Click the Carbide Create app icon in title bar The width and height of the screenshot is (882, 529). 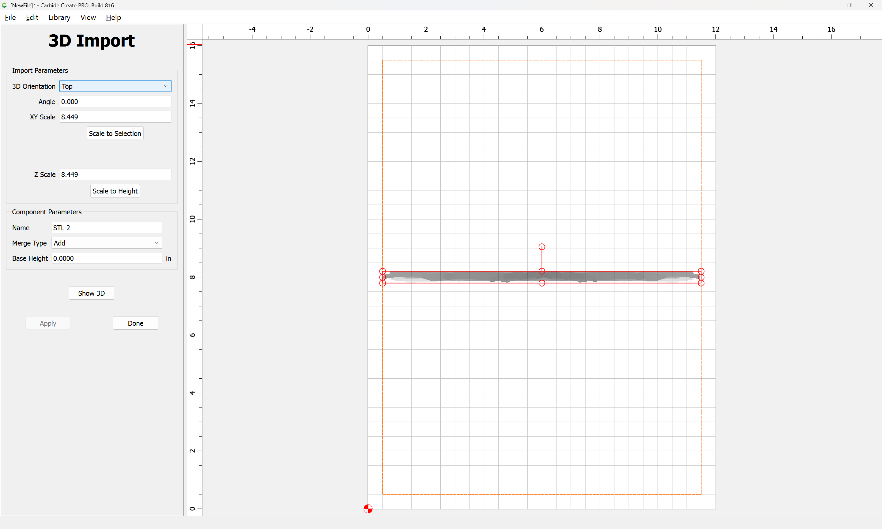[x=4, y=5]
